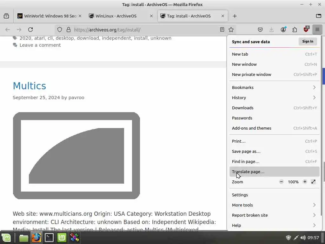Click the list all tabs icon
The width and height of the screenshot is (325, 244).
point(318,16)
